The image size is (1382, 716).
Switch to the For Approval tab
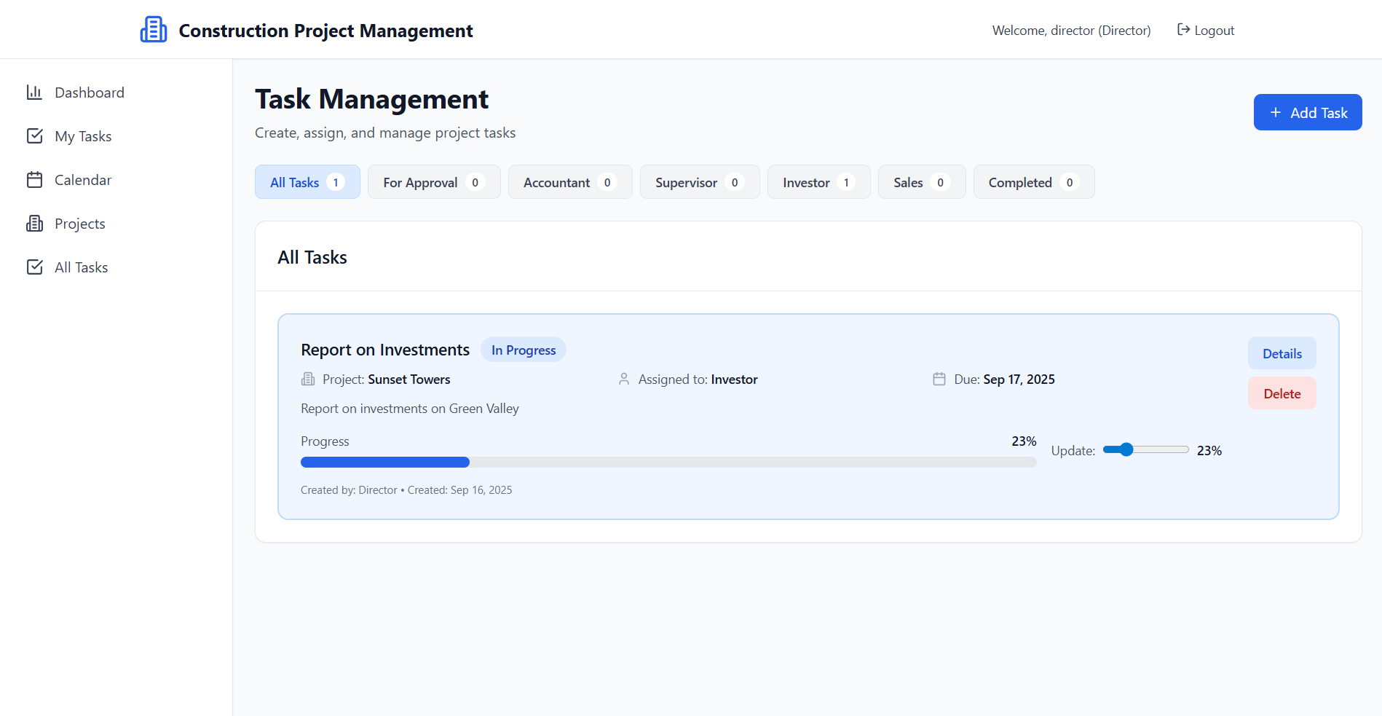433,182
